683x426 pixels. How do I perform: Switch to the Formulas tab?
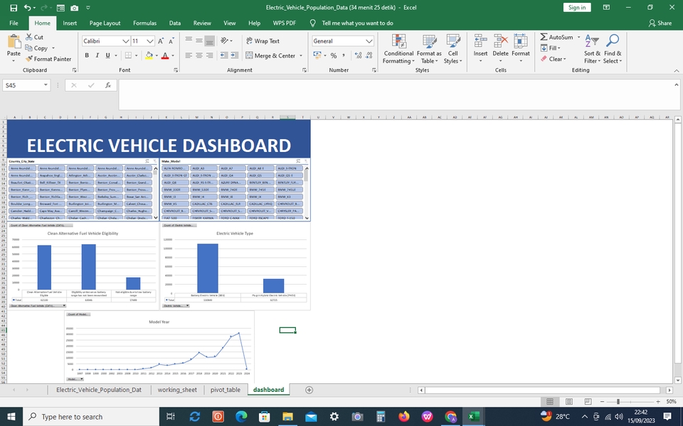tap(144, 23)
